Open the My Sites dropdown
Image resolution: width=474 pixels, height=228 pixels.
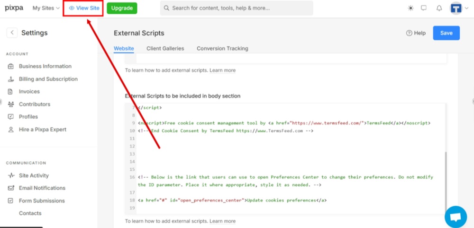click(46, 8)
